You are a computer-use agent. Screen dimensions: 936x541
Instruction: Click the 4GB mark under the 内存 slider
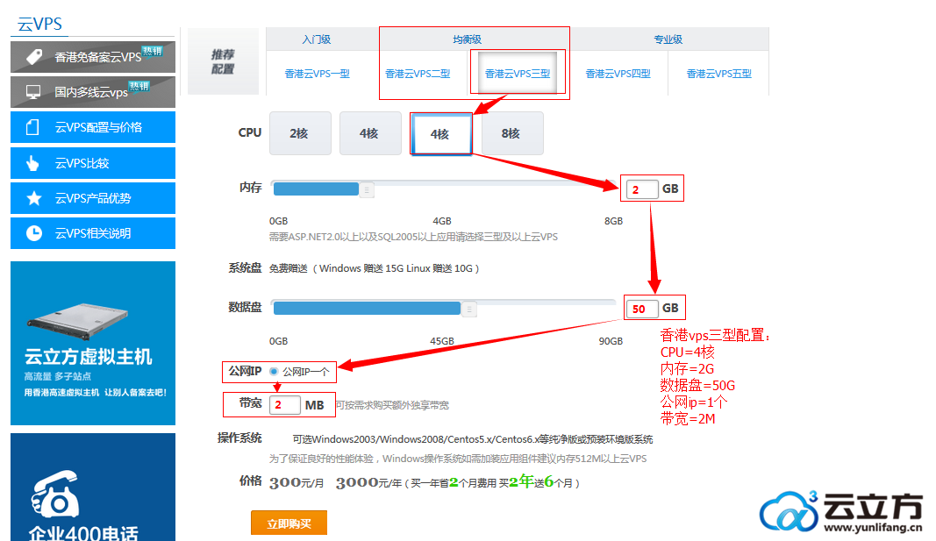(442, 221)
